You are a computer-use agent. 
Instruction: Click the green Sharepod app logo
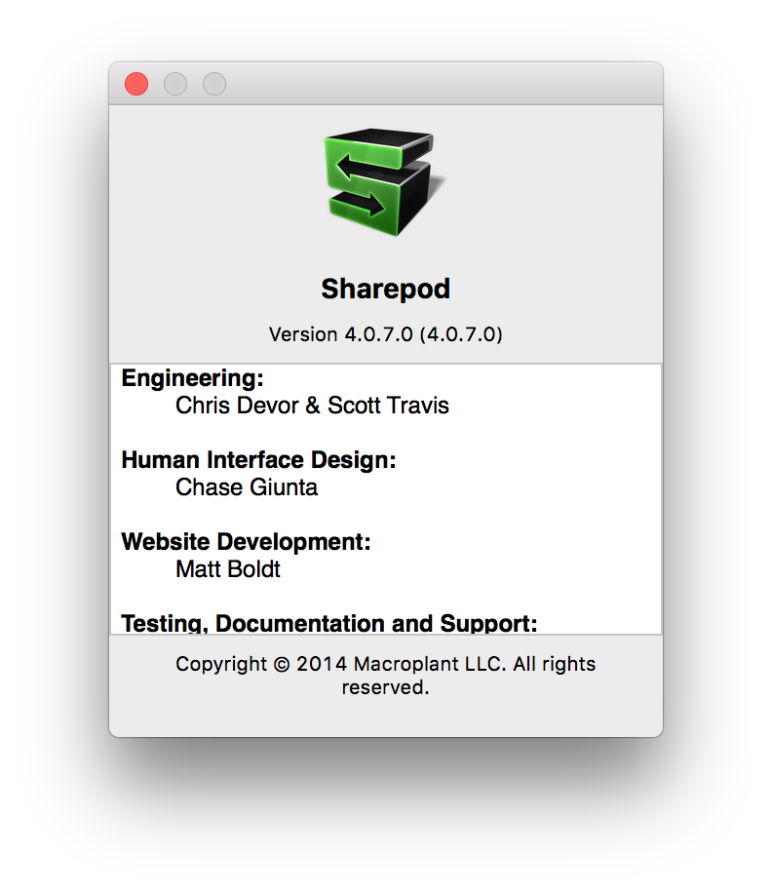point(384,181)
